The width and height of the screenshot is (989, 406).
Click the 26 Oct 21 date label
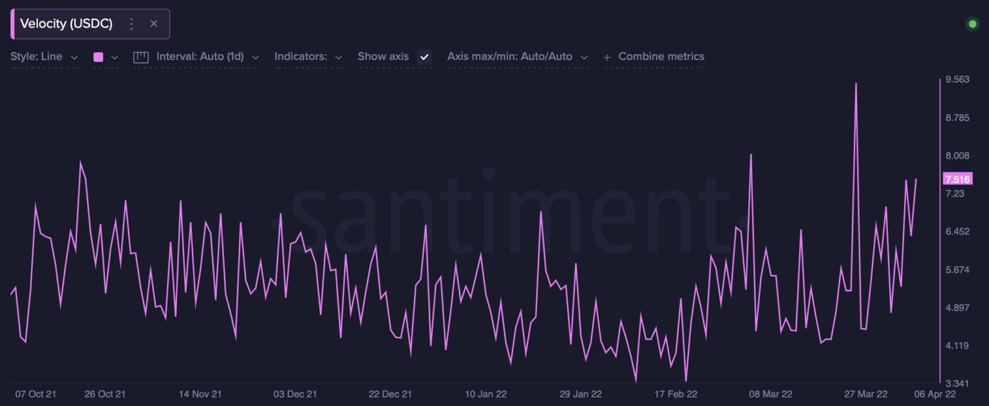105,394
